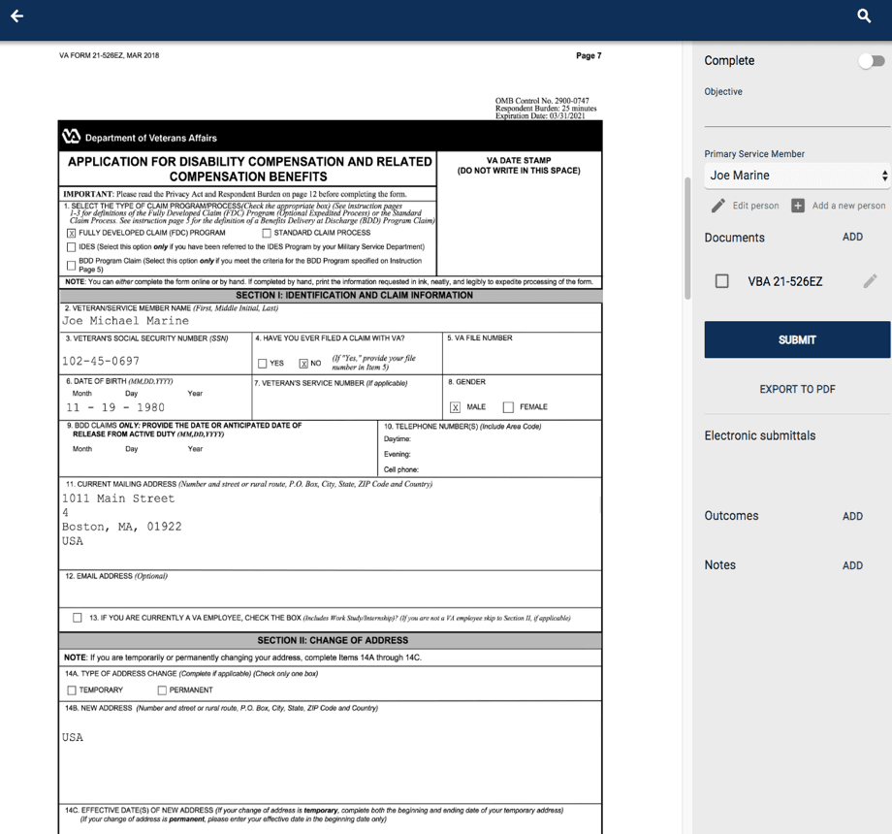
Task: Click the Cell phone number field
Action: [510, 470]
